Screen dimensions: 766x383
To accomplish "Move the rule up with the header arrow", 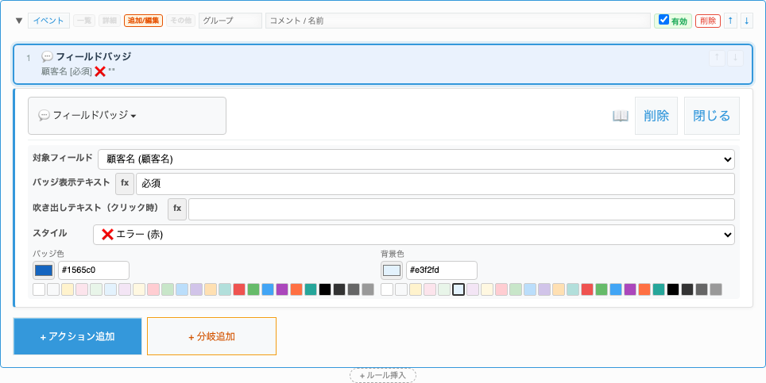I will [x=730, y=21].
